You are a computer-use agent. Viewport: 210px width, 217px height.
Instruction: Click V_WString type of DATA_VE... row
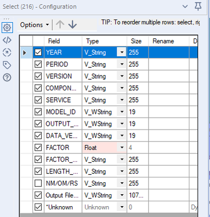pos(98,136)
